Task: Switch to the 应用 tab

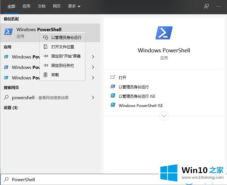Action: tap(26, 6)
